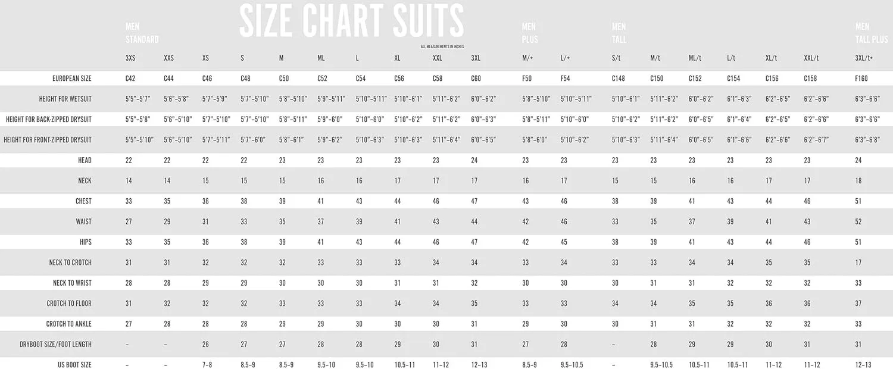This screenshot has height=369, width=893.
Task: Click the HEIGHT FOR BACK-ZIPPED DRYSUIT row label
Action: pyautogui.click(x=49, y=119)
